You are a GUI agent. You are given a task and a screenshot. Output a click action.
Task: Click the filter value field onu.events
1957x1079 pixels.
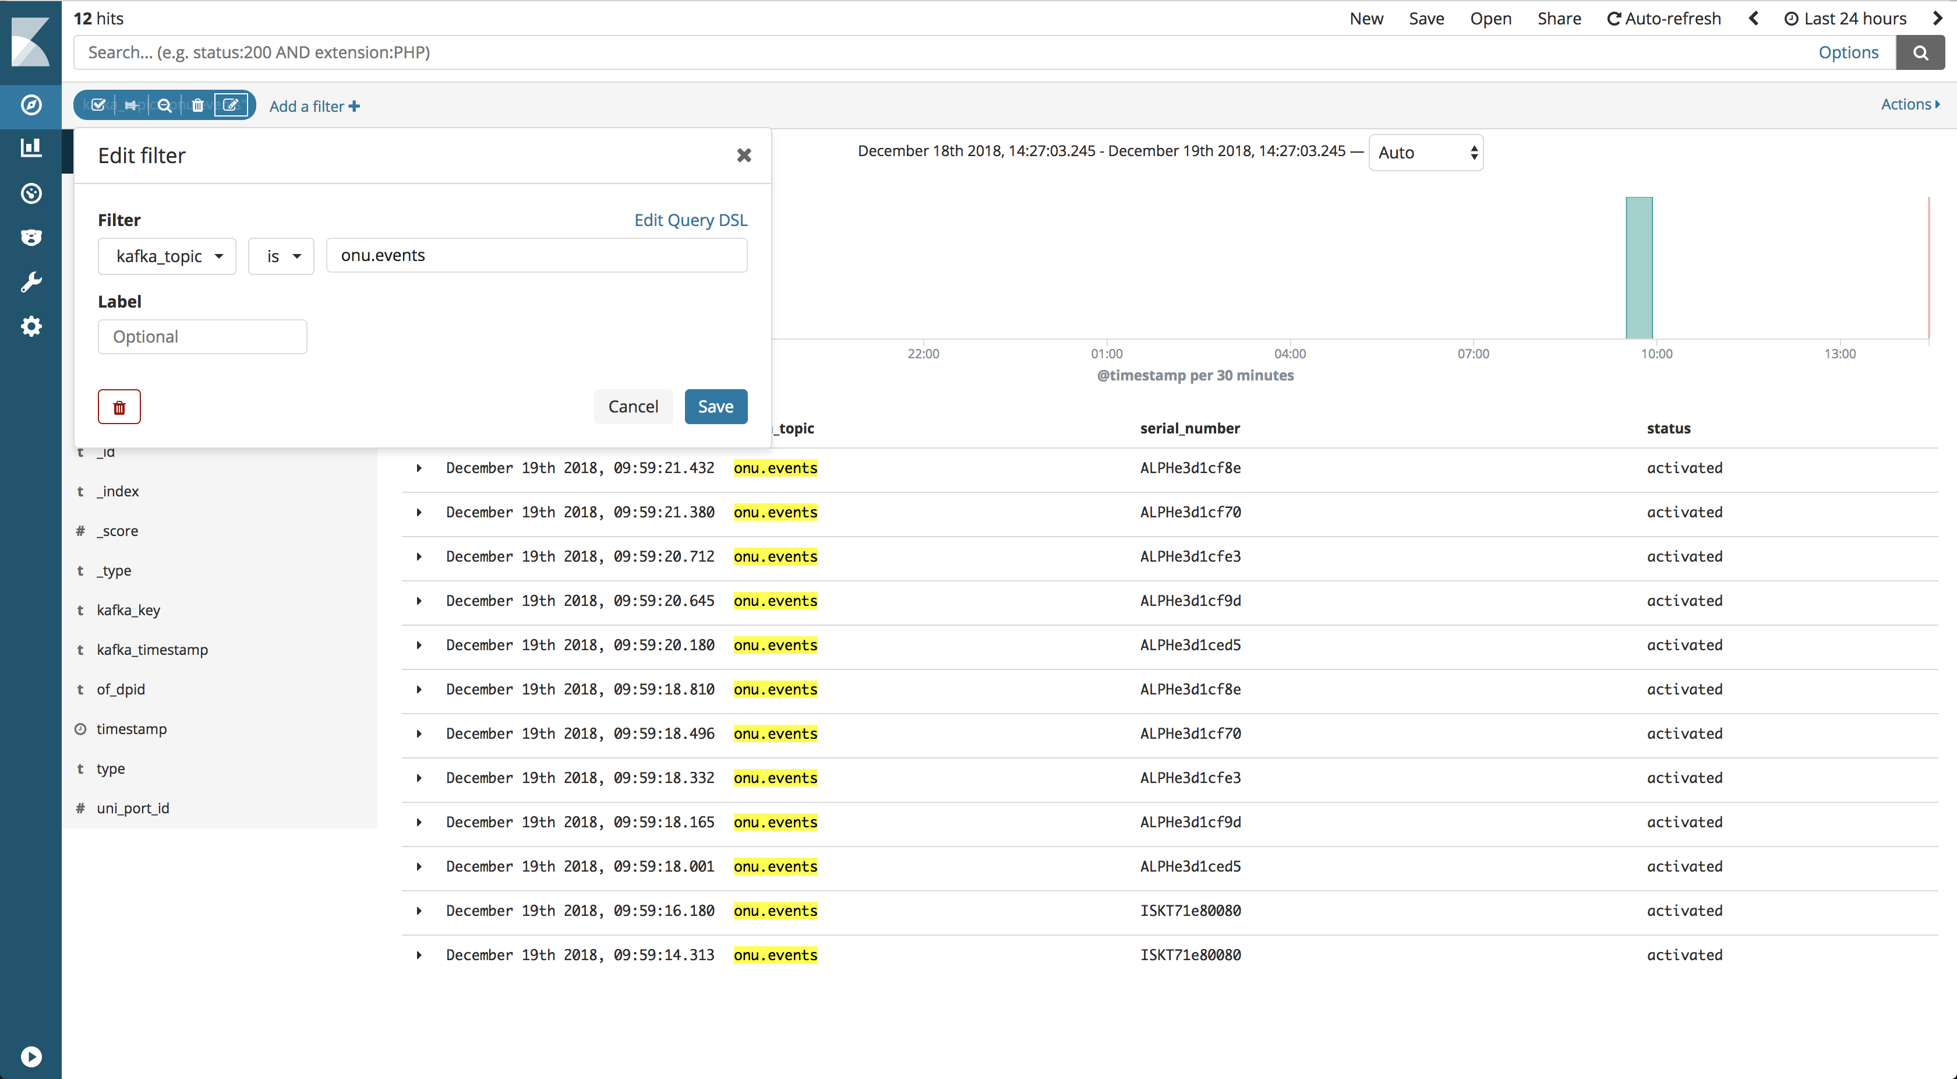[536, 255]
